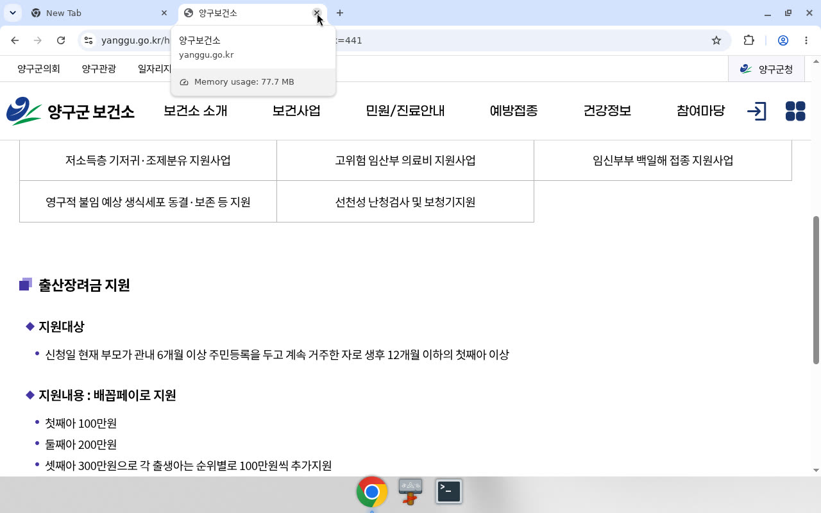Screen dimensions: 821x513
Task: Switch to the New Tab browser tab
Action: [99, 13]
